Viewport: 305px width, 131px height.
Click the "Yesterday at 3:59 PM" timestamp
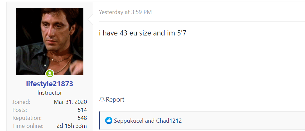[125, 12]
